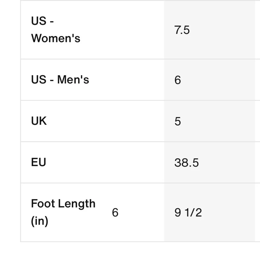Screen dimensions: 260x260
Task: Select the US Men's size value 6
Action: pyautogui.click(x=178, y=80)
